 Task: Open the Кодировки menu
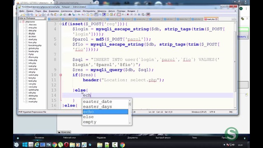coord(54,11)
